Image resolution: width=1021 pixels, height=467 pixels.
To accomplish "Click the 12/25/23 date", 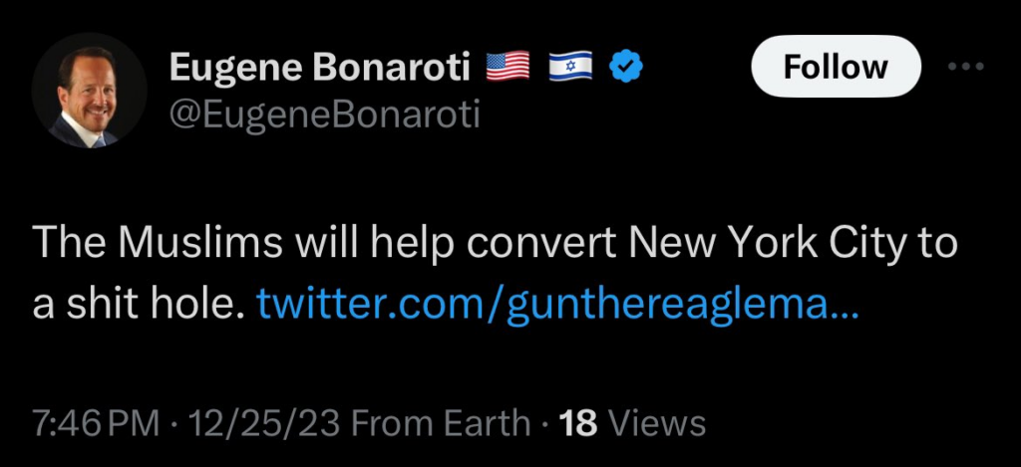I will pyautogui.click(x=261, y=423).
